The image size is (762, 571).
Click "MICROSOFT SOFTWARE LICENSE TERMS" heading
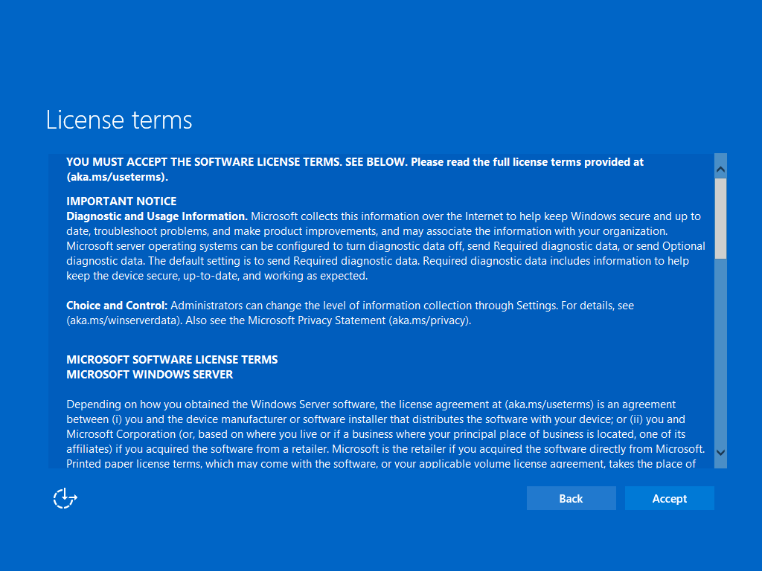tap(172, 360)
